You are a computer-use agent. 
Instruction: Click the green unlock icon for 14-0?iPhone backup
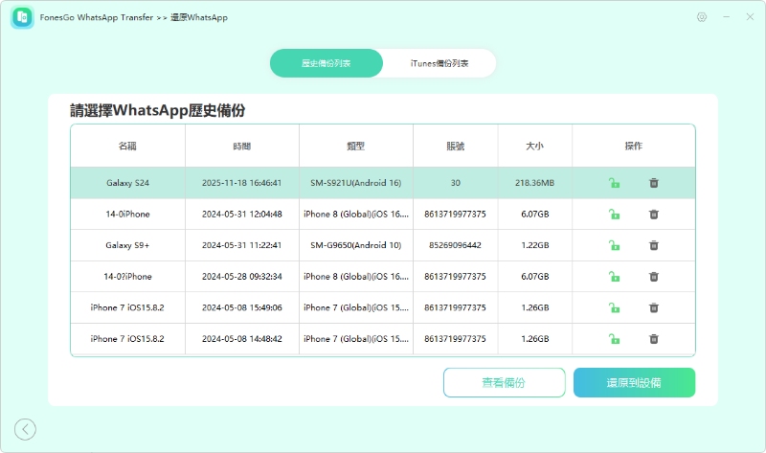[x=614, y=277]
